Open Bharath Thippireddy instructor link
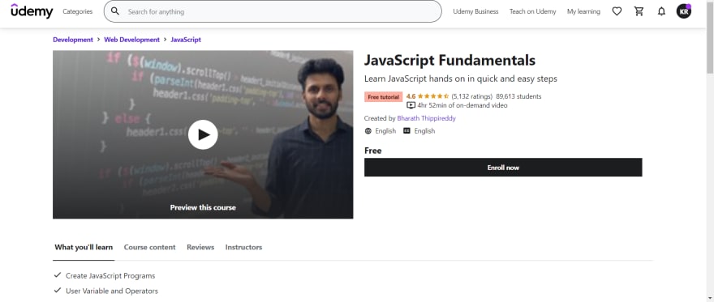Viewport: 714px width, 302px height. tap(426, 118)
